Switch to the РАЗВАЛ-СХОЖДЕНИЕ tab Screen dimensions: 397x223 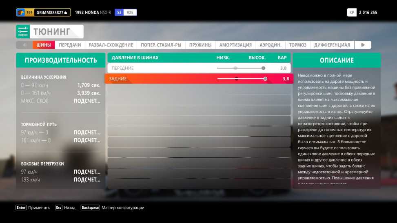(x=111, y=45)
